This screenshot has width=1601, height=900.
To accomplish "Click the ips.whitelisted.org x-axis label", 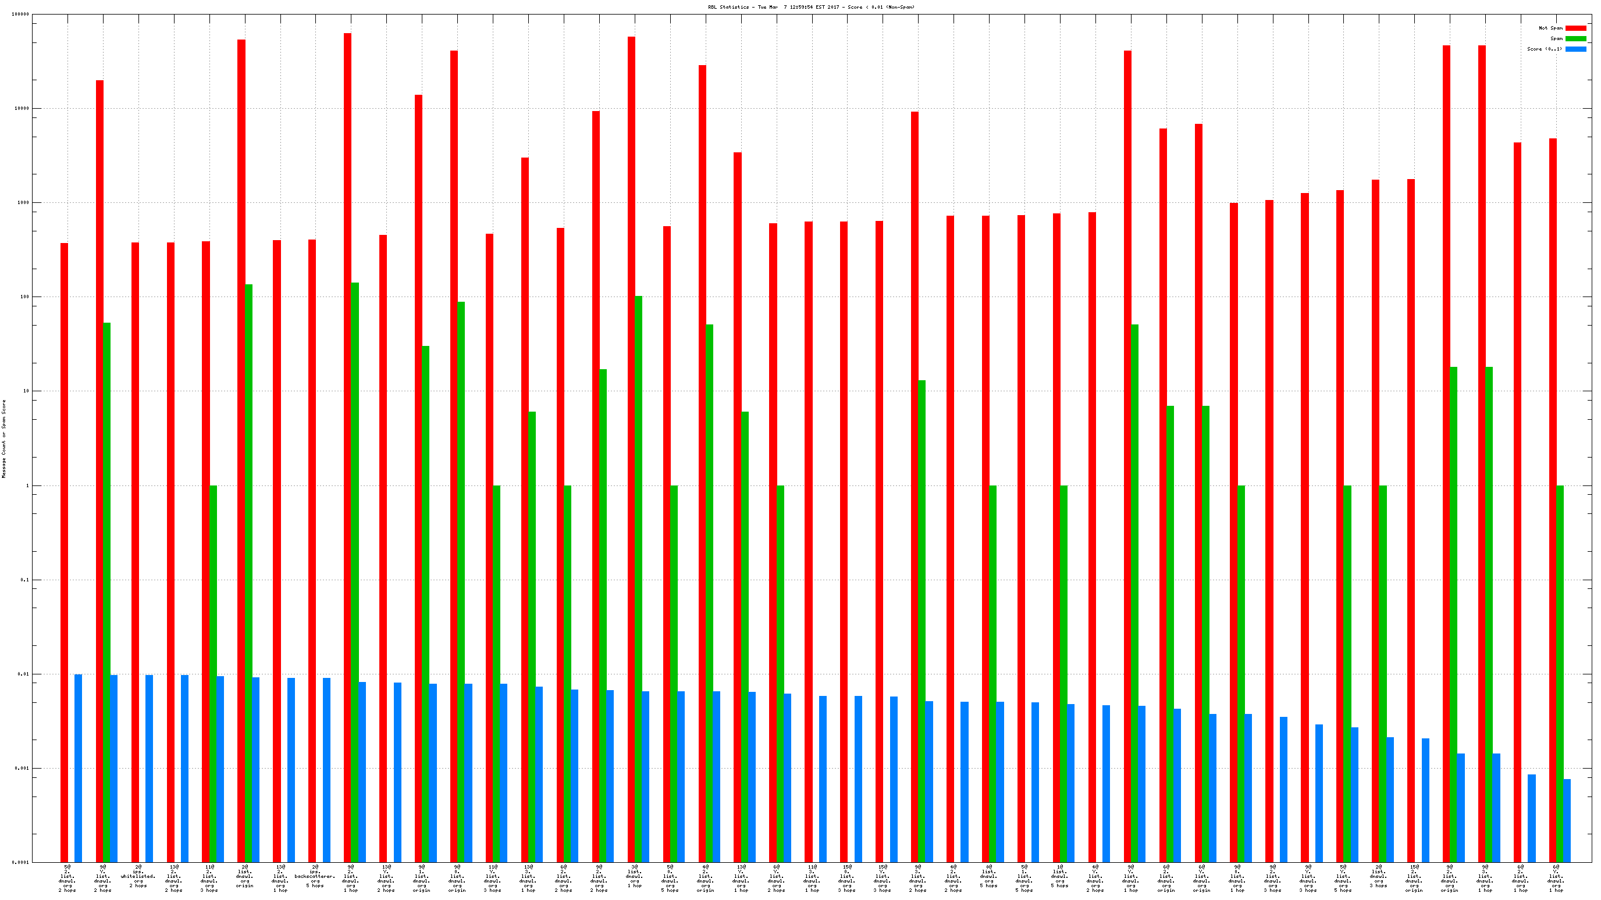I will [138, 876].
